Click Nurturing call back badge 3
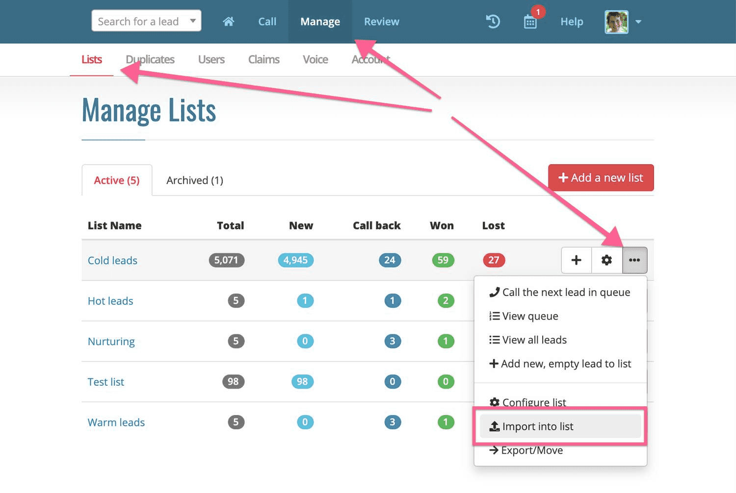The width and height of the screenshot is (736, 493). tap(393, 341)
